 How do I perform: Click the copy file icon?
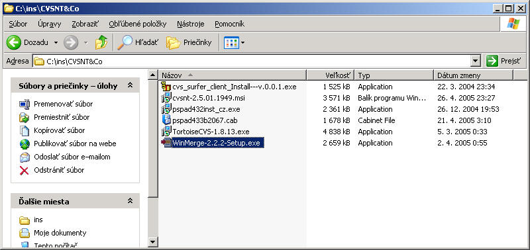pyautogui.click(x=25, y=130)
